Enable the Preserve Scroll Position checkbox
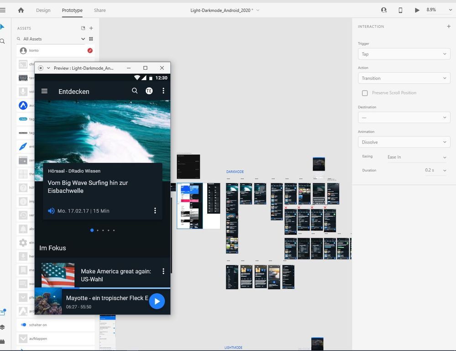Viewport: 456px width, 351px height. [x=365, y=93]
